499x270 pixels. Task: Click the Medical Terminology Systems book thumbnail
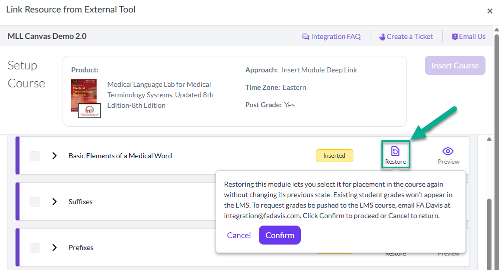click(x=86, y=98)
